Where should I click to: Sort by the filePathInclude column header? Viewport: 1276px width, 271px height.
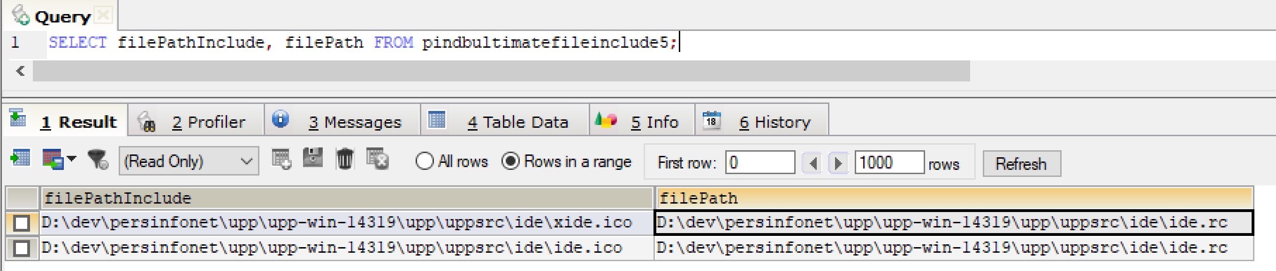tap(346, 198)
